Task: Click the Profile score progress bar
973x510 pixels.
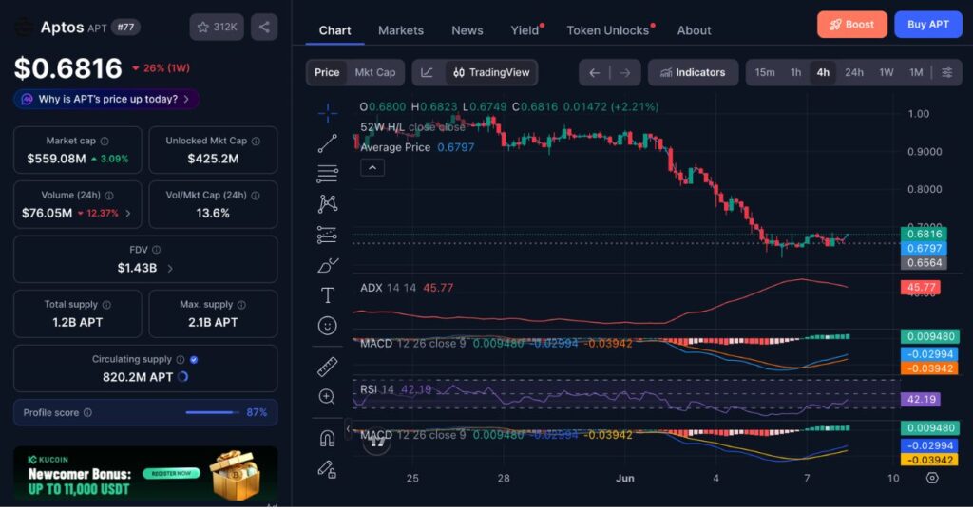Action: (212, 412)
